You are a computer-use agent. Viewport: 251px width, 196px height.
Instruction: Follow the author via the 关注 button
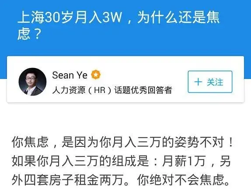tap(210, 82)
